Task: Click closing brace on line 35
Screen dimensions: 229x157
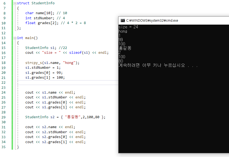Action: (x=18, y=147)
